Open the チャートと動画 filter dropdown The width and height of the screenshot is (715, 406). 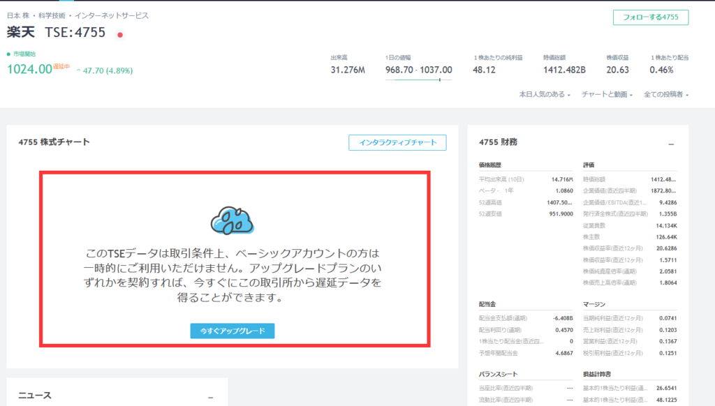pyautogui.click(x=607, y=94)
